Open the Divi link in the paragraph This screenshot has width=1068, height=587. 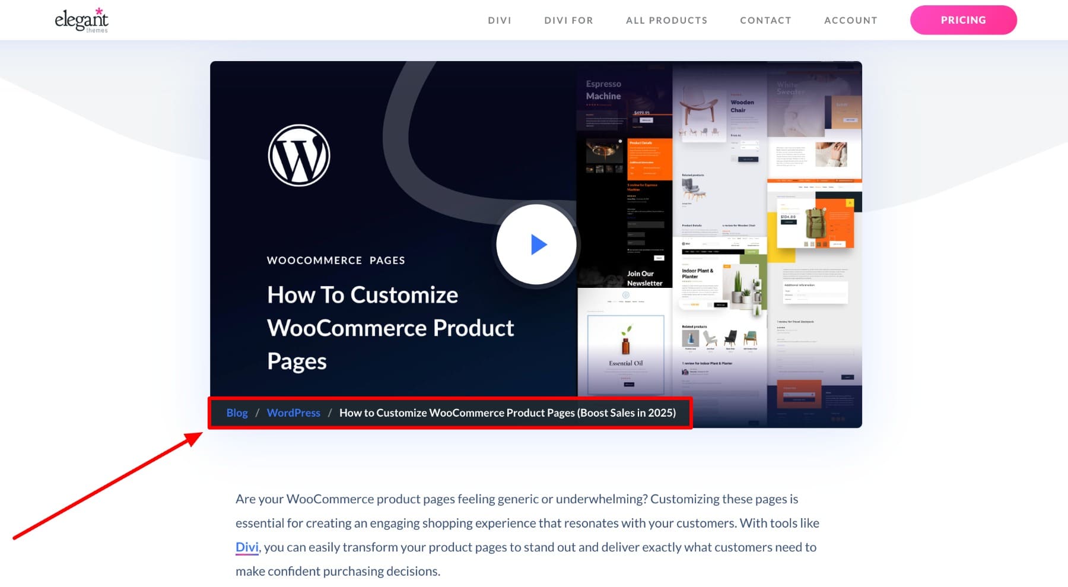tap(247, 547)
